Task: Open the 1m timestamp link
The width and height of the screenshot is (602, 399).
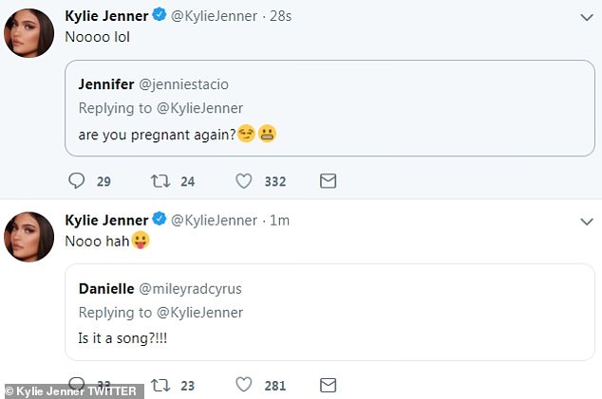Action: tap(279, 220)
